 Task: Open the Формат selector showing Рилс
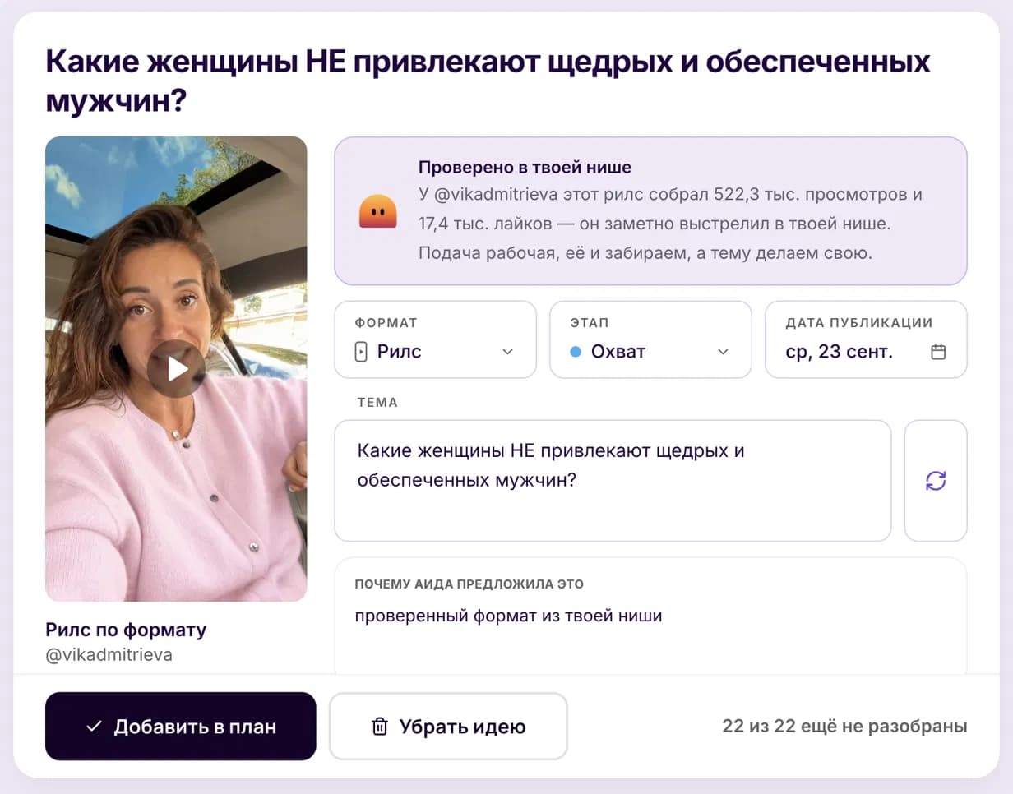tap(435, 339)
